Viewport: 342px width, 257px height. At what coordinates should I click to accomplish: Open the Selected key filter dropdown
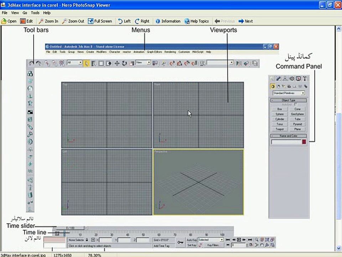[211, 240]
